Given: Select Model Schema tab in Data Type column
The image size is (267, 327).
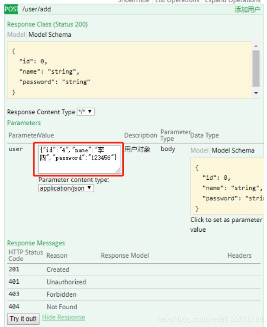Looking at the screenshot, I should 233,150.
